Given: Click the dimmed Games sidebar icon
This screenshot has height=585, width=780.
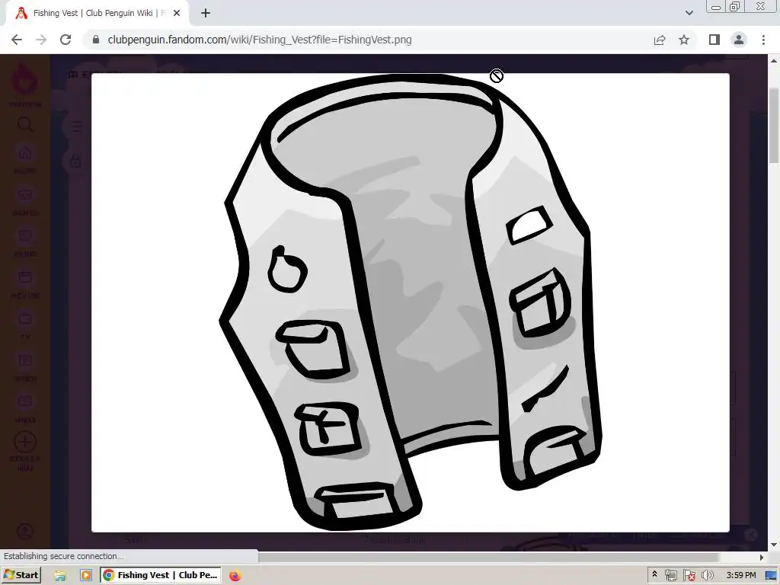Looking at the screenshot, I should 25,195.
